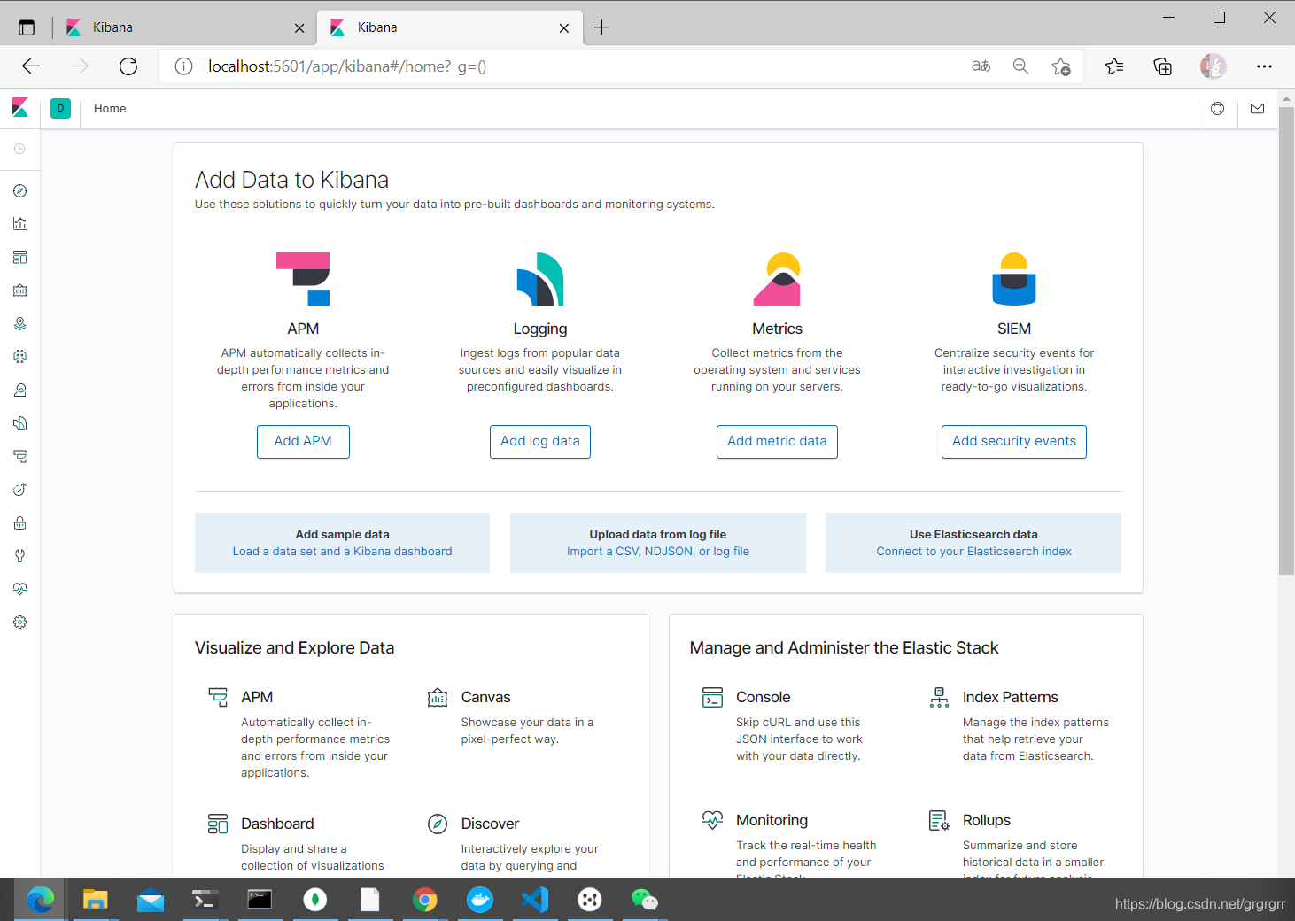
Task: Click the Logging logo in Add Data
Action: [540, 279]
